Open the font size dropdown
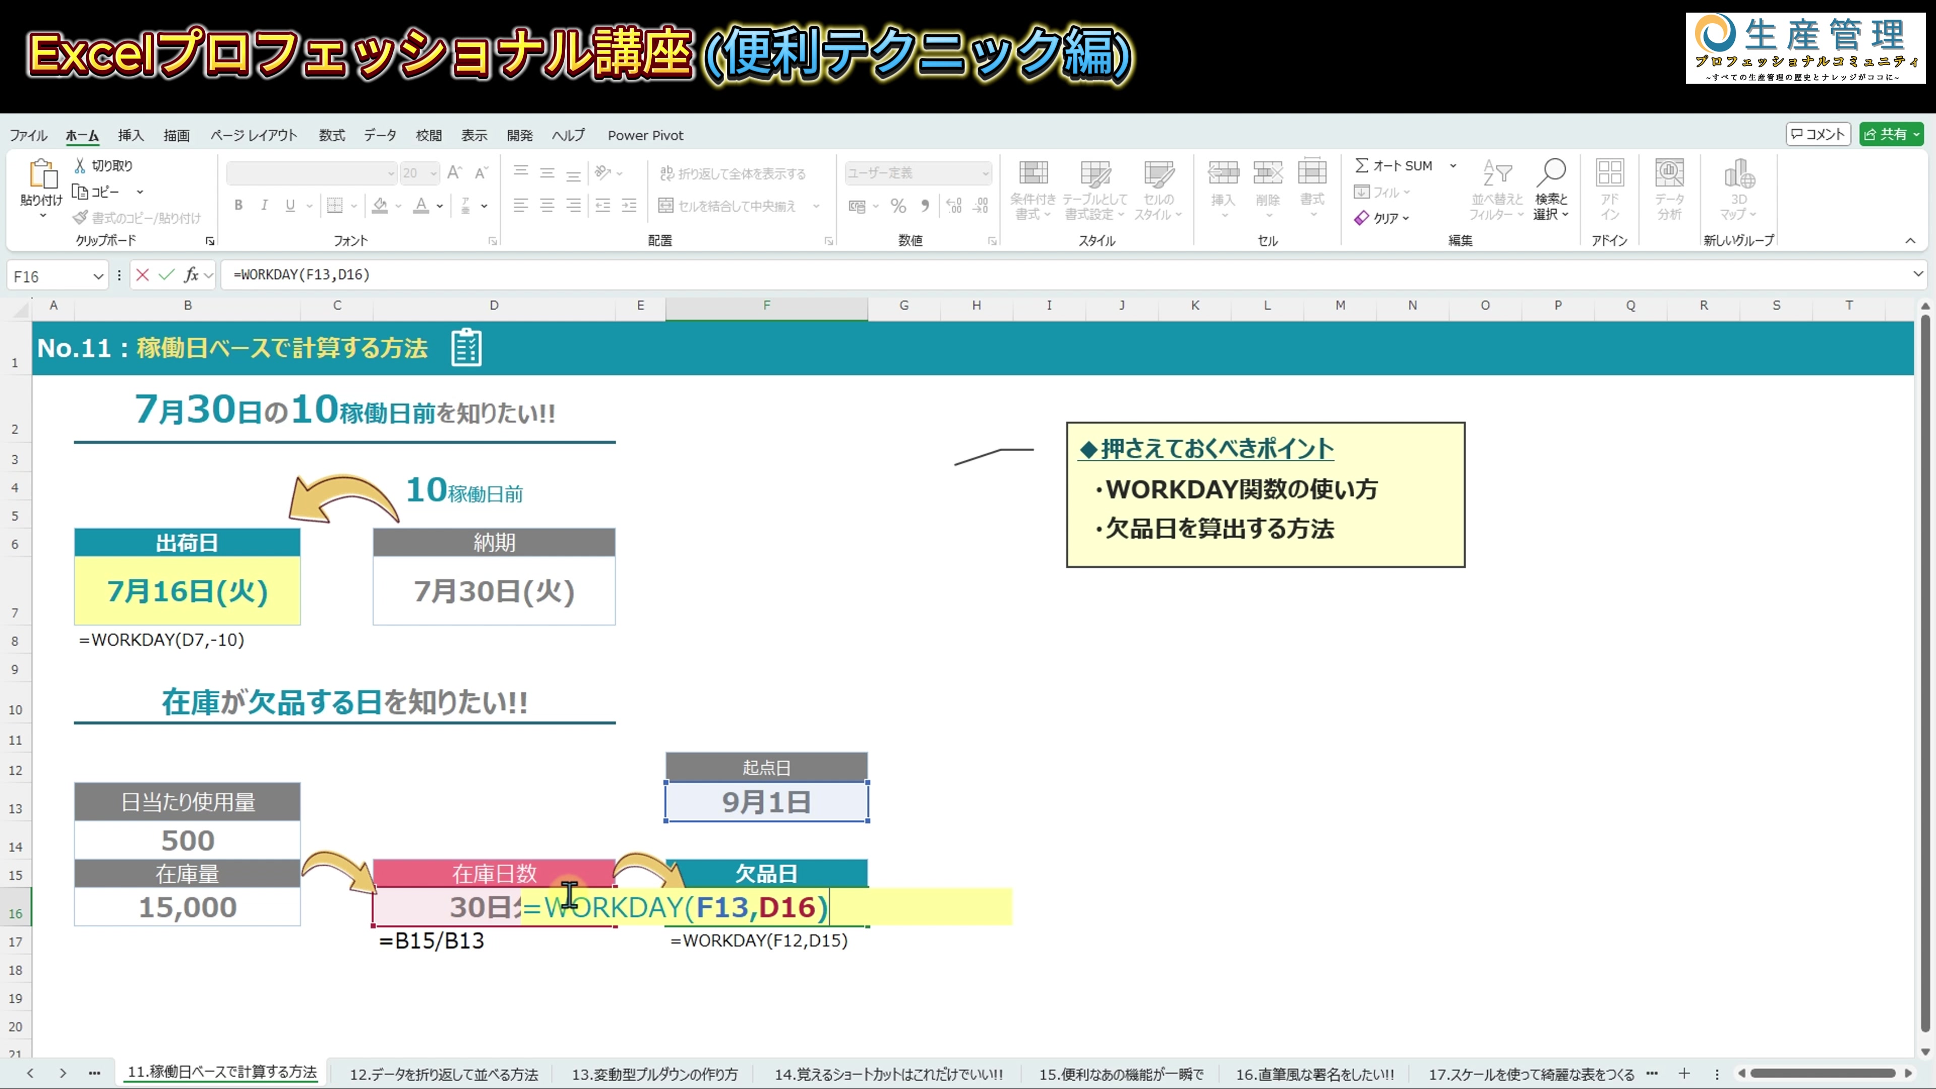Image resolution: width=1936 pixels, height=1089 pixels. 434,173
